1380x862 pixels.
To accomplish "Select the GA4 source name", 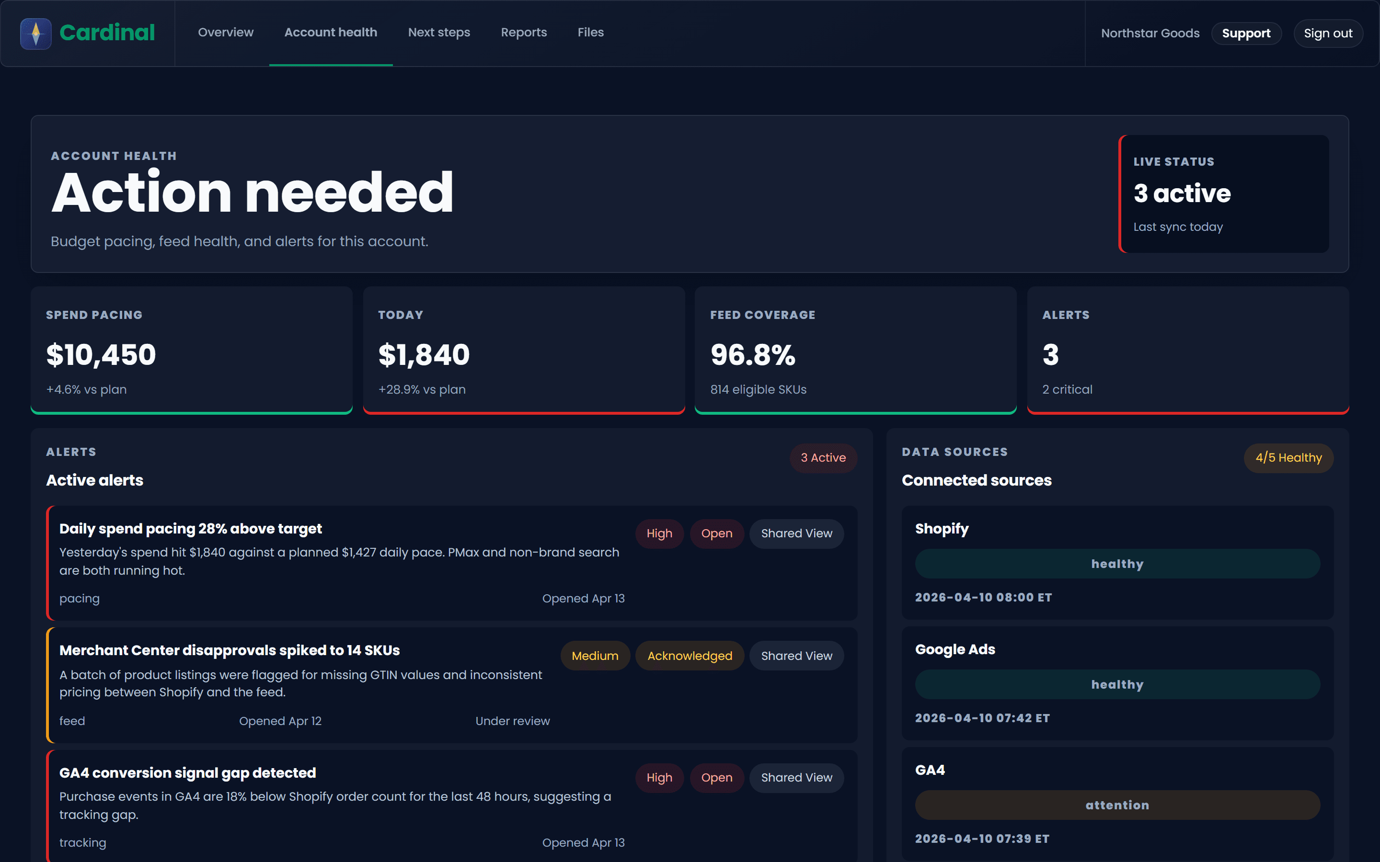I will pyautogui.click(x=930, y=770).
